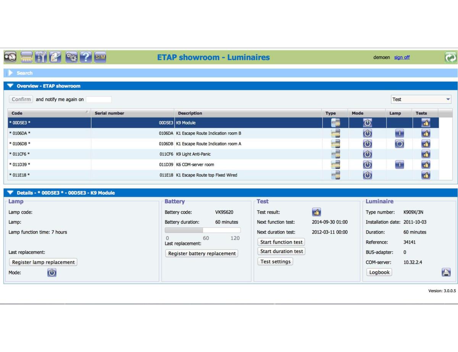Click the Tests thumbs-up icon for 0106DA

coord(426,133)
